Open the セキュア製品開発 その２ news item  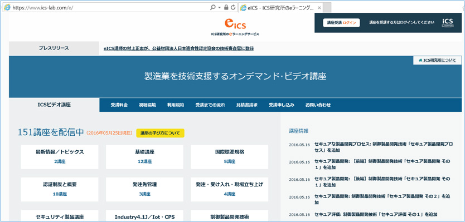pos(382,200)
